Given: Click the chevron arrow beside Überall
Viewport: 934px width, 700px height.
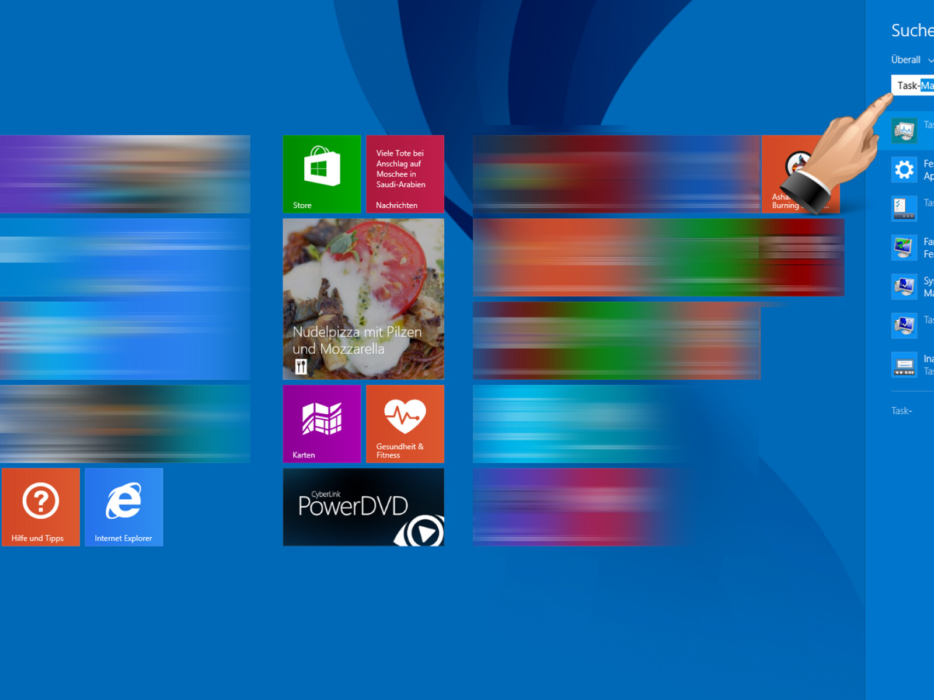Looking at the screenshot, I should click(x=930, y=60).
